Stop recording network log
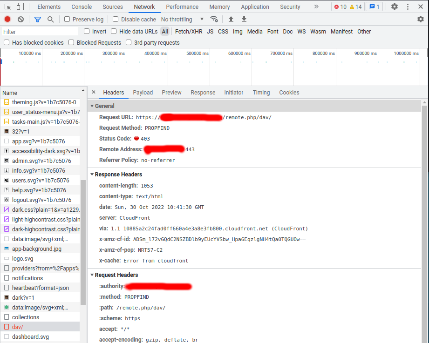 [7, 19]
